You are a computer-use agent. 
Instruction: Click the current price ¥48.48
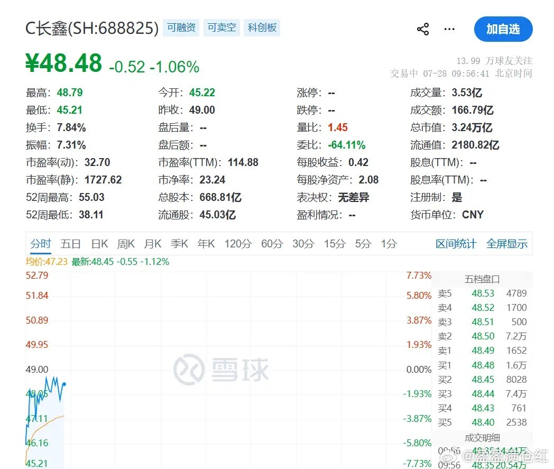click(63, 63)
